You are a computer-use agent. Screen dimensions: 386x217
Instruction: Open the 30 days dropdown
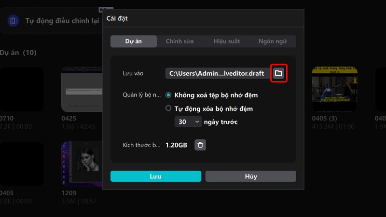[188, 122]
